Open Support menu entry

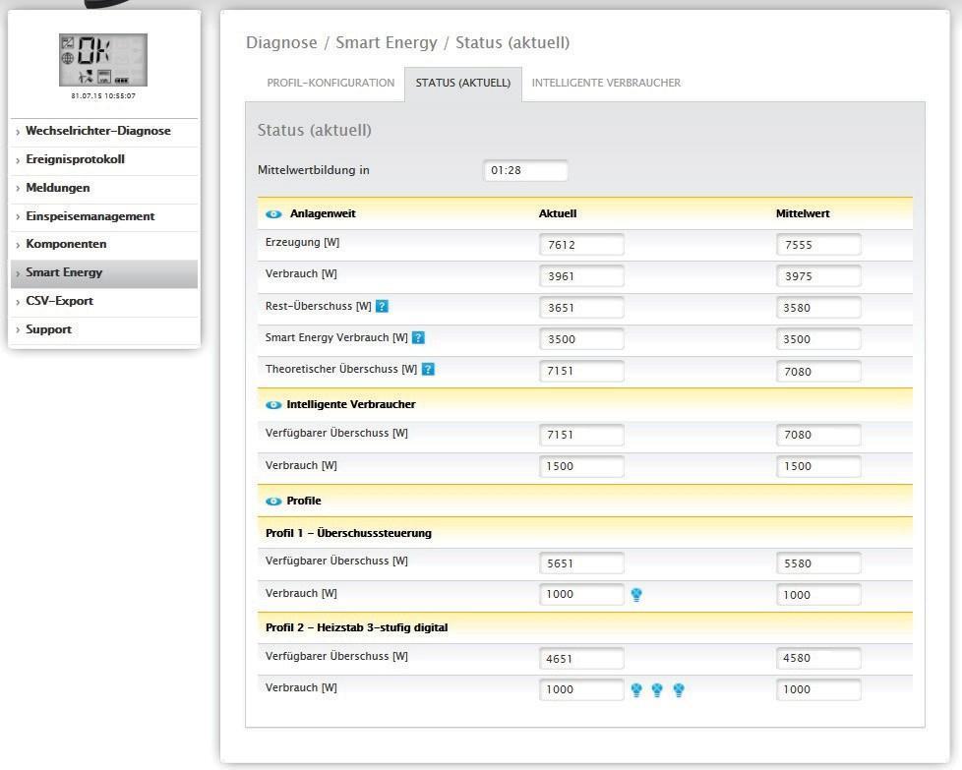pyautogui.click(x=48, y=329)
